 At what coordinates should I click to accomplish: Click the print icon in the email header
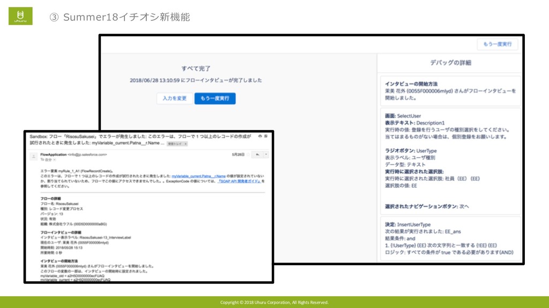[260, 136]
